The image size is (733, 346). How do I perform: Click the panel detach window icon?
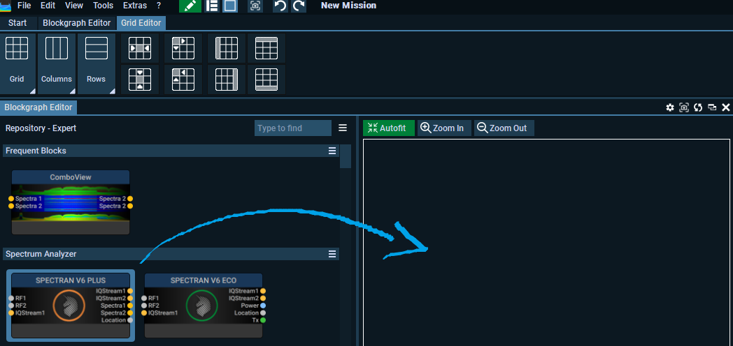coord(712,107)
